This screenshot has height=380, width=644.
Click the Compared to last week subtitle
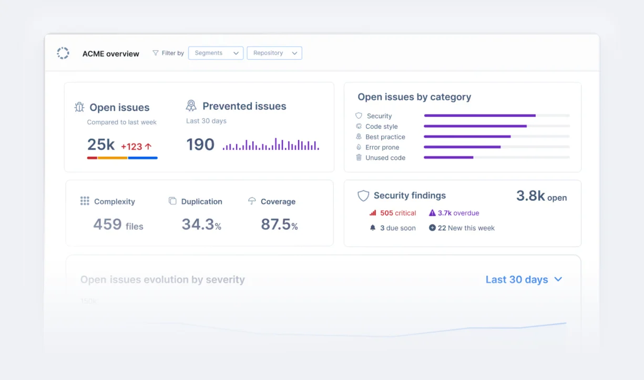tap(122, 122)
